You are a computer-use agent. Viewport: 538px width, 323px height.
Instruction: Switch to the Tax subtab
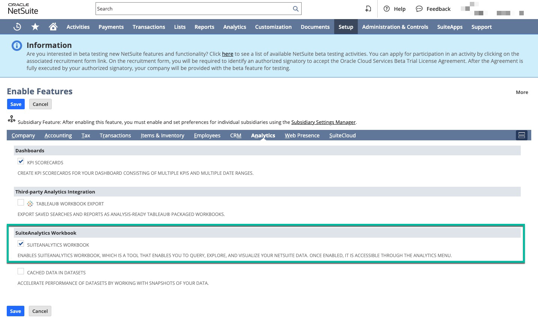[86, 135]
